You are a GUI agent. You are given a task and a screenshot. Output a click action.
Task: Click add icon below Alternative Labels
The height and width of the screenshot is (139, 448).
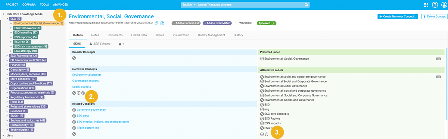click(x=262, y=134)
